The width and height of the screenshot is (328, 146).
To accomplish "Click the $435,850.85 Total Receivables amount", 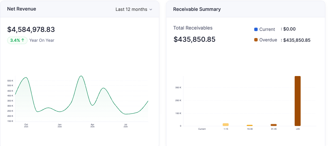I will click(x=194, y=39).
